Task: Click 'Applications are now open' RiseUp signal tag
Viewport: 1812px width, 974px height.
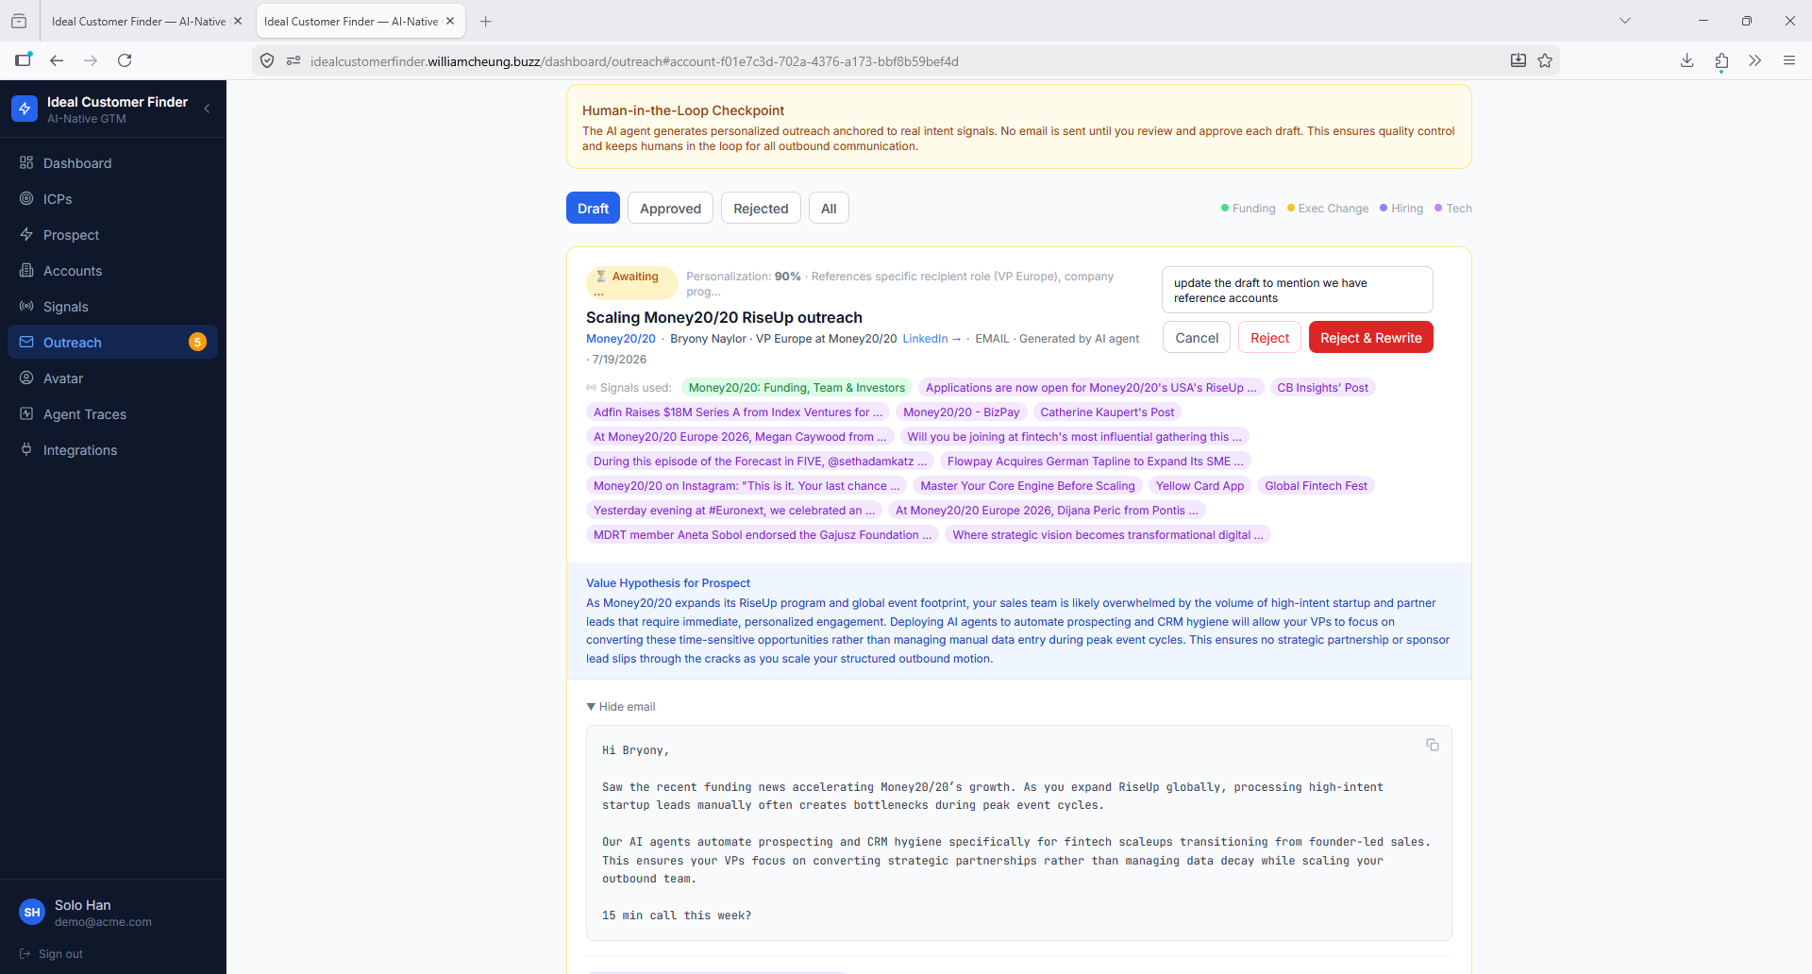Action: [1091, 388]
